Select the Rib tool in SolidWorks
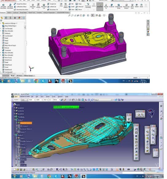Image resolution: width=167 pixels, height=179 pixels. coord(71,4)
